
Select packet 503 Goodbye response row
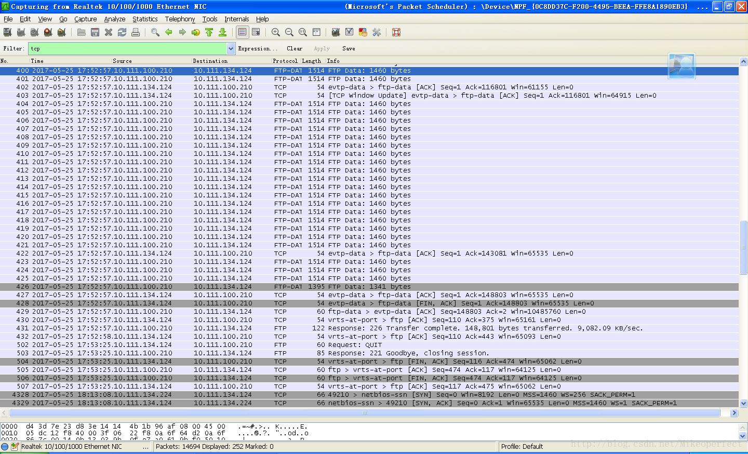(x=369, y=353)
